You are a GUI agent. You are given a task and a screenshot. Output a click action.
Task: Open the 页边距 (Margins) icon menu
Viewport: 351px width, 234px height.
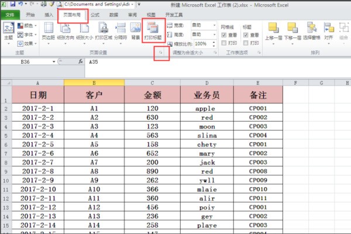coord(48,30)
